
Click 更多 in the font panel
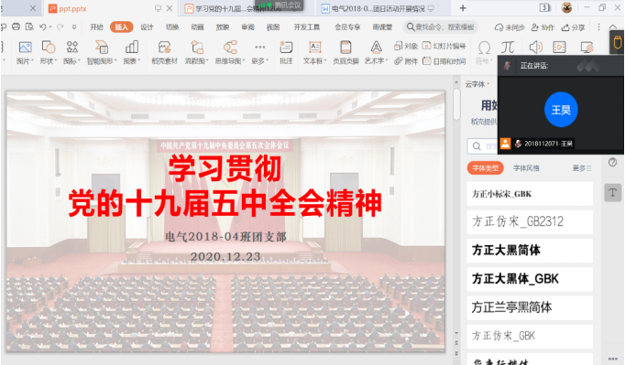coord(582,168)
